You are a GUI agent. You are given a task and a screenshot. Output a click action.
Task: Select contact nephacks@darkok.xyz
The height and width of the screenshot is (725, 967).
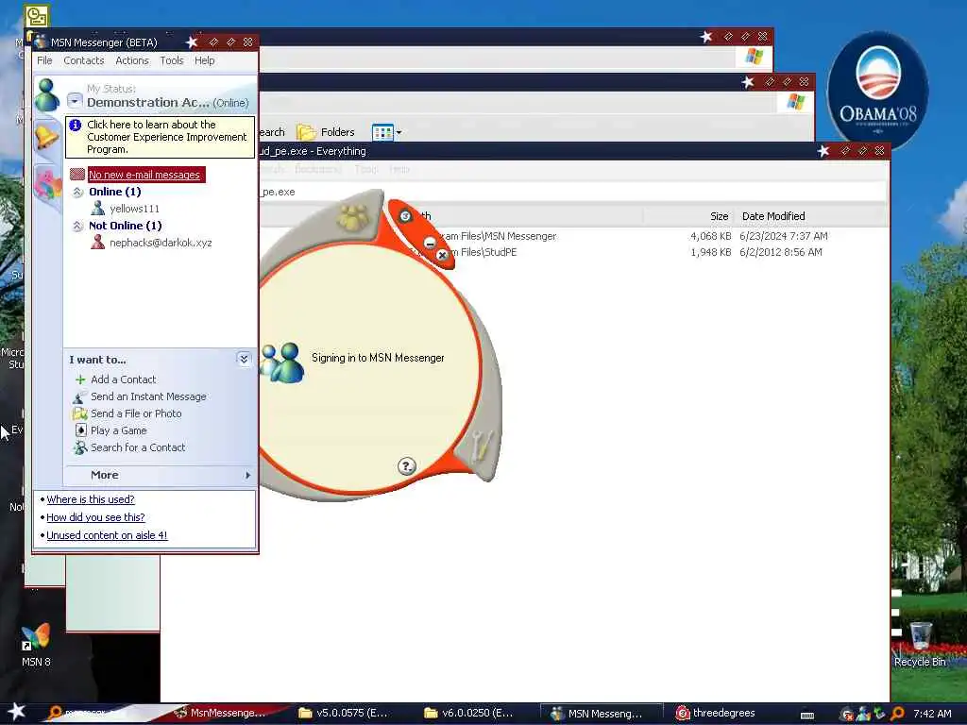point(161,243)
